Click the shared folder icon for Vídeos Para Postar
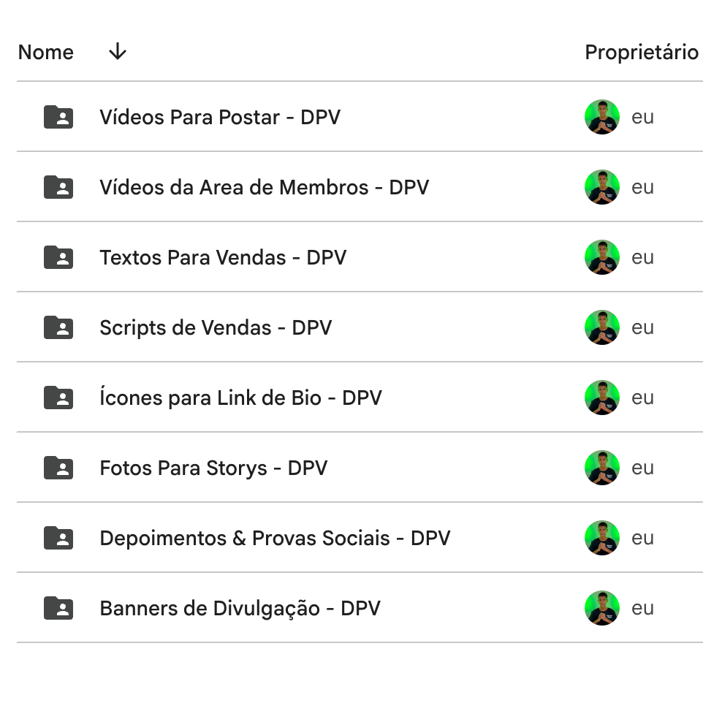703x703 pixels. (59, 117)
